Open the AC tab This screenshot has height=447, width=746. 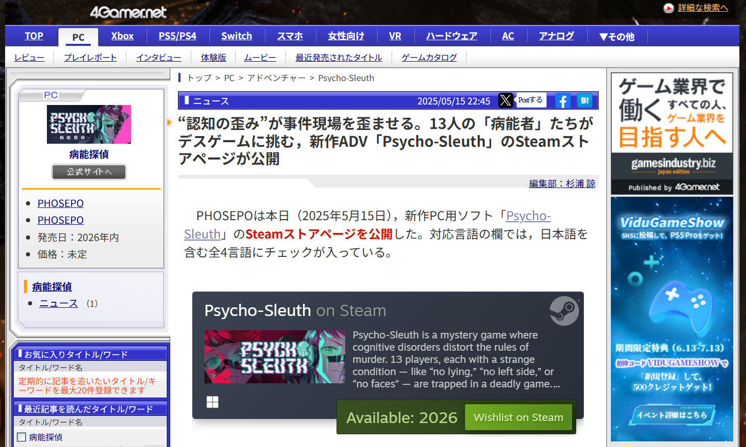pyautogui.click(x=508, y=36)
